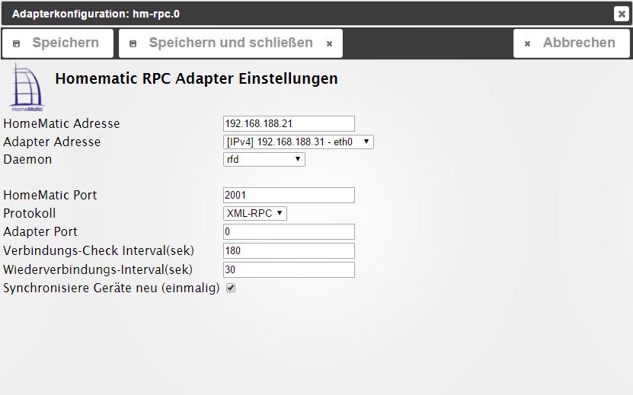The height and width of the screenshot is (395, 633).
Task: Click the disk icon in Speichern
Action: click(17, 43)
